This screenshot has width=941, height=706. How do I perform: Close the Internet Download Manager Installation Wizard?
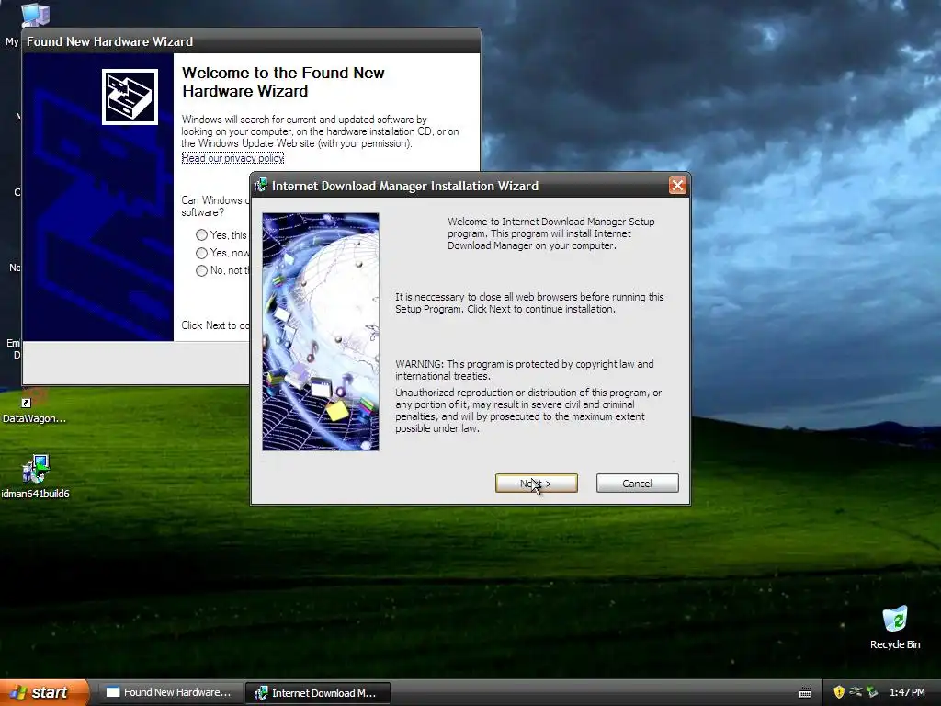tap(677, 186)
